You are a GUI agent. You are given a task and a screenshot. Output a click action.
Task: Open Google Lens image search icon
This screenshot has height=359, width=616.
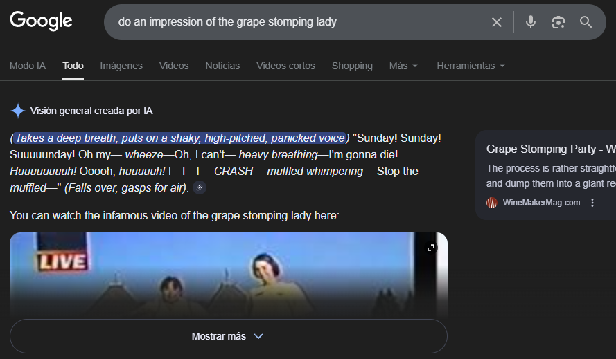click(x=558, y=22)
